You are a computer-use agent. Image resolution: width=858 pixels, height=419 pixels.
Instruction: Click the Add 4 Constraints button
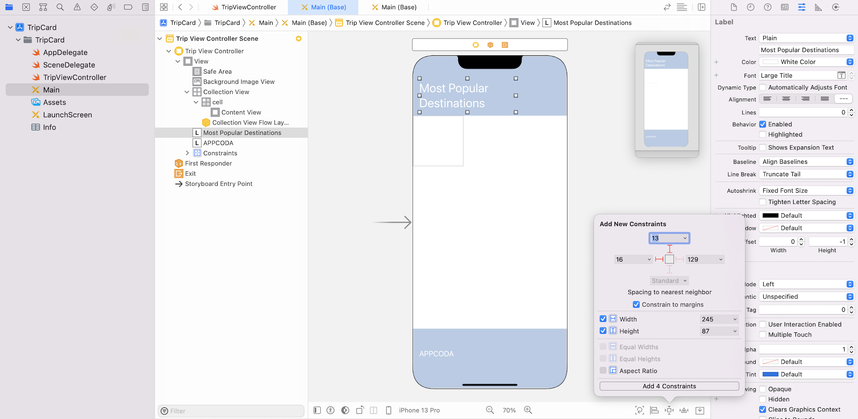(669, 386)
